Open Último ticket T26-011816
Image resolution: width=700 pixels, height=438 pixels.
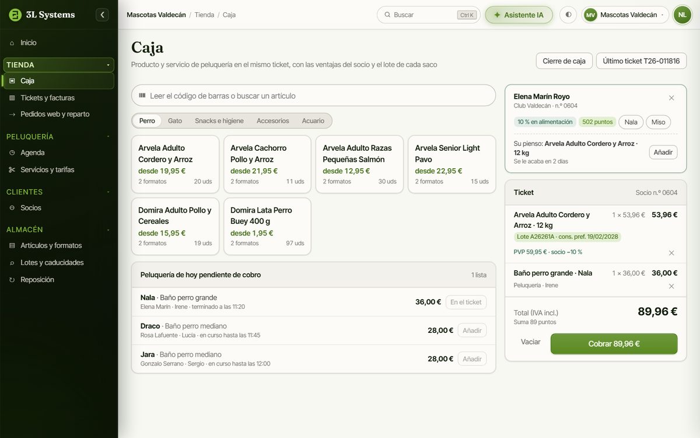point(641,61)
